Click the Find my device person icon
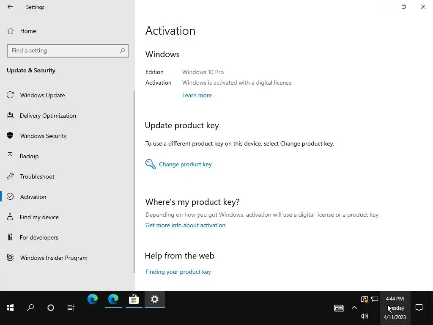 [10, 217]
